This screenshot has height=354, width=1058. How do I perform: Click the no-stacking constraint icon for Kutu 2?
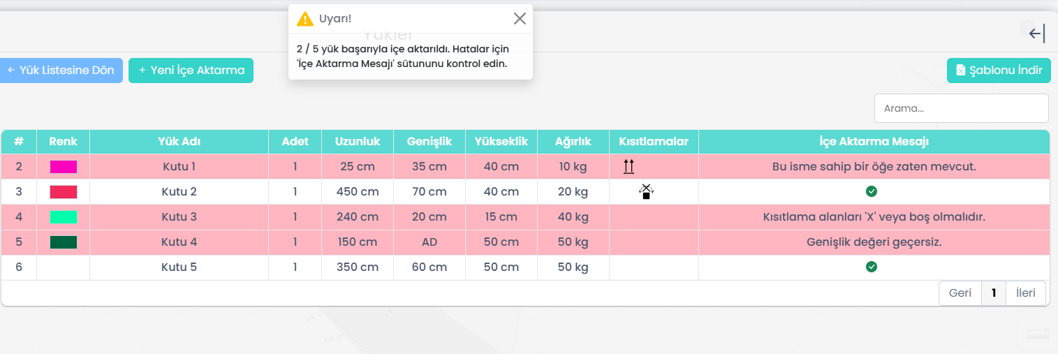(646, 191)
